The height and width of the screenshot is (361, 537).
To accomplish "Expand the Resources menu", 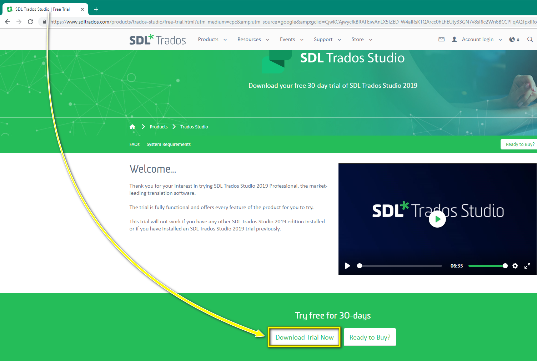I will 254,40.
